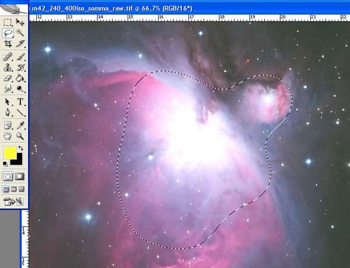Choose Standard Screen mode
The height and width of the screenshot is (268, 350).
[6, 189]
